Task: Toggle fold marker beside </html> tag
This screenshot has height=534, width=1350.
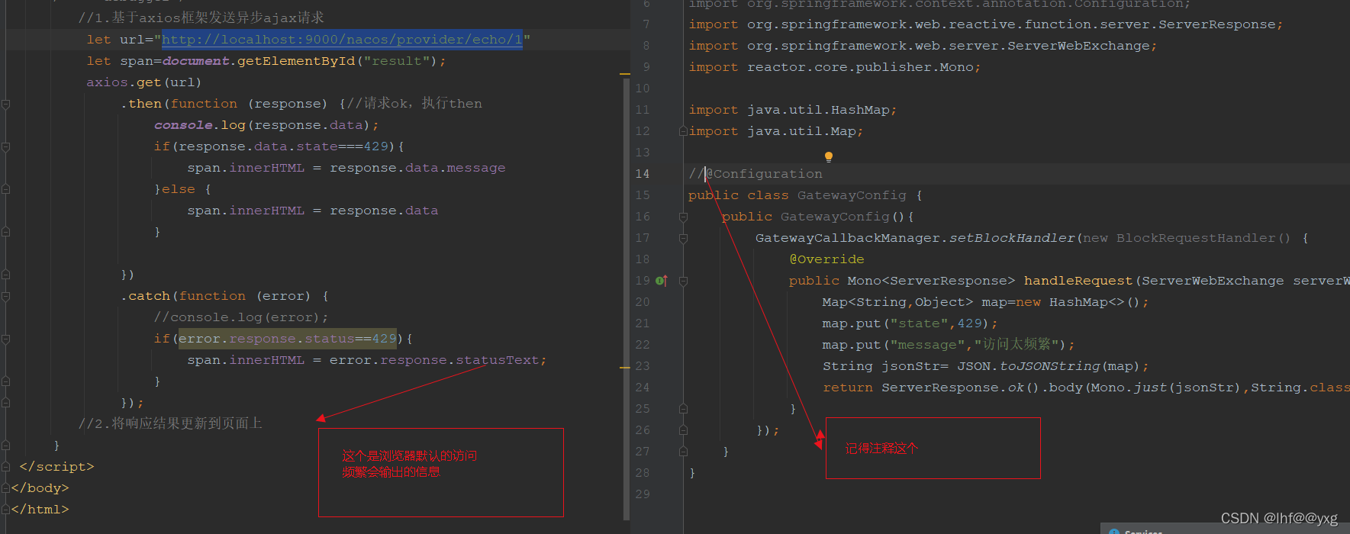Action: pyautogui.click(x=5, y=510)
